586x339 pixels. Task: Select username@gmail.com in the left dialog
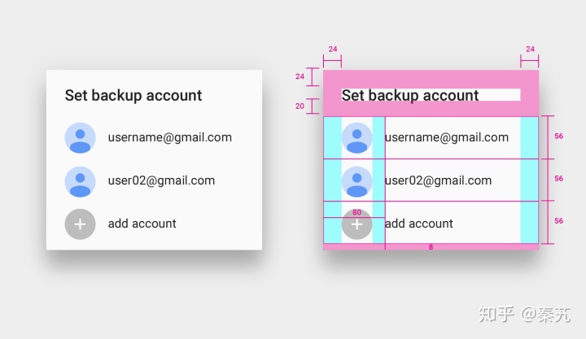(169, 137)
